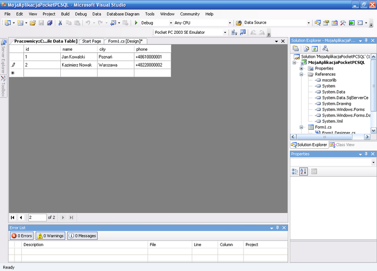Open the Properties Window toolbar icon
This screenshot has height=271, width=377.
point(326,23)
